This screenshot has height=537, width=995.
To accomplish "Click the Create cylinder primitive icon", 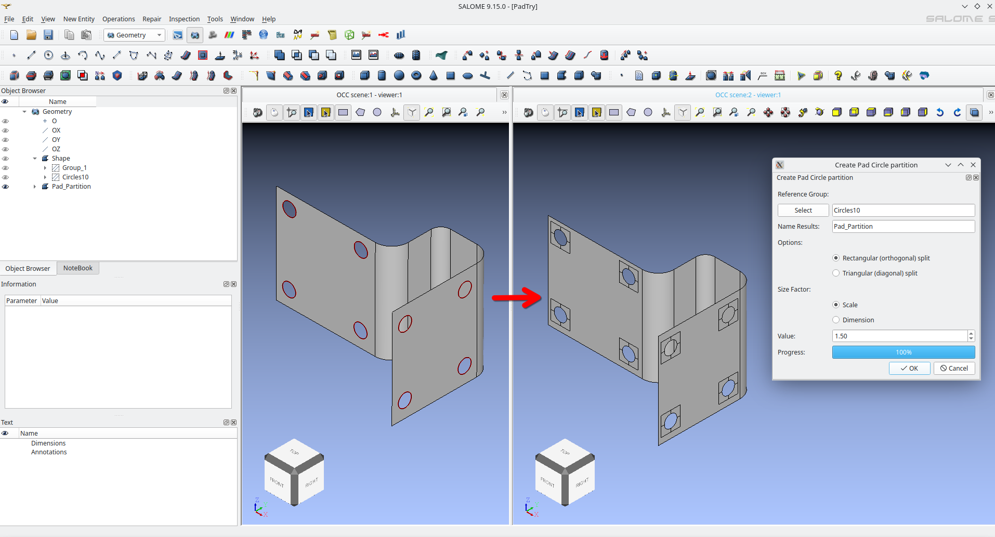I will coord(382,75).
